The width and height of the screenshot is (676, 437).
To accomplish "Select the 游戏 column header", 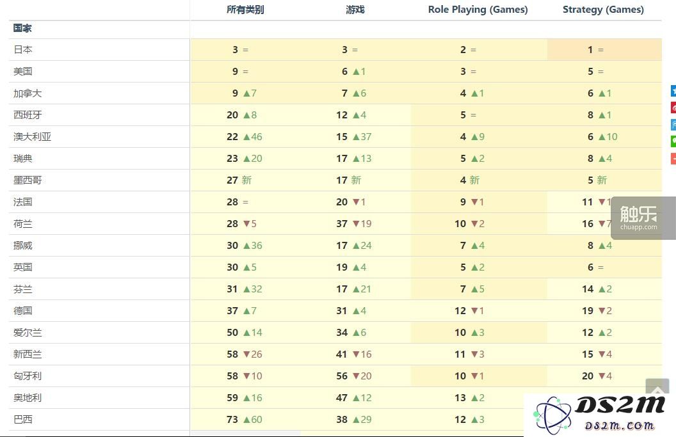I will (x=355, y=10).
